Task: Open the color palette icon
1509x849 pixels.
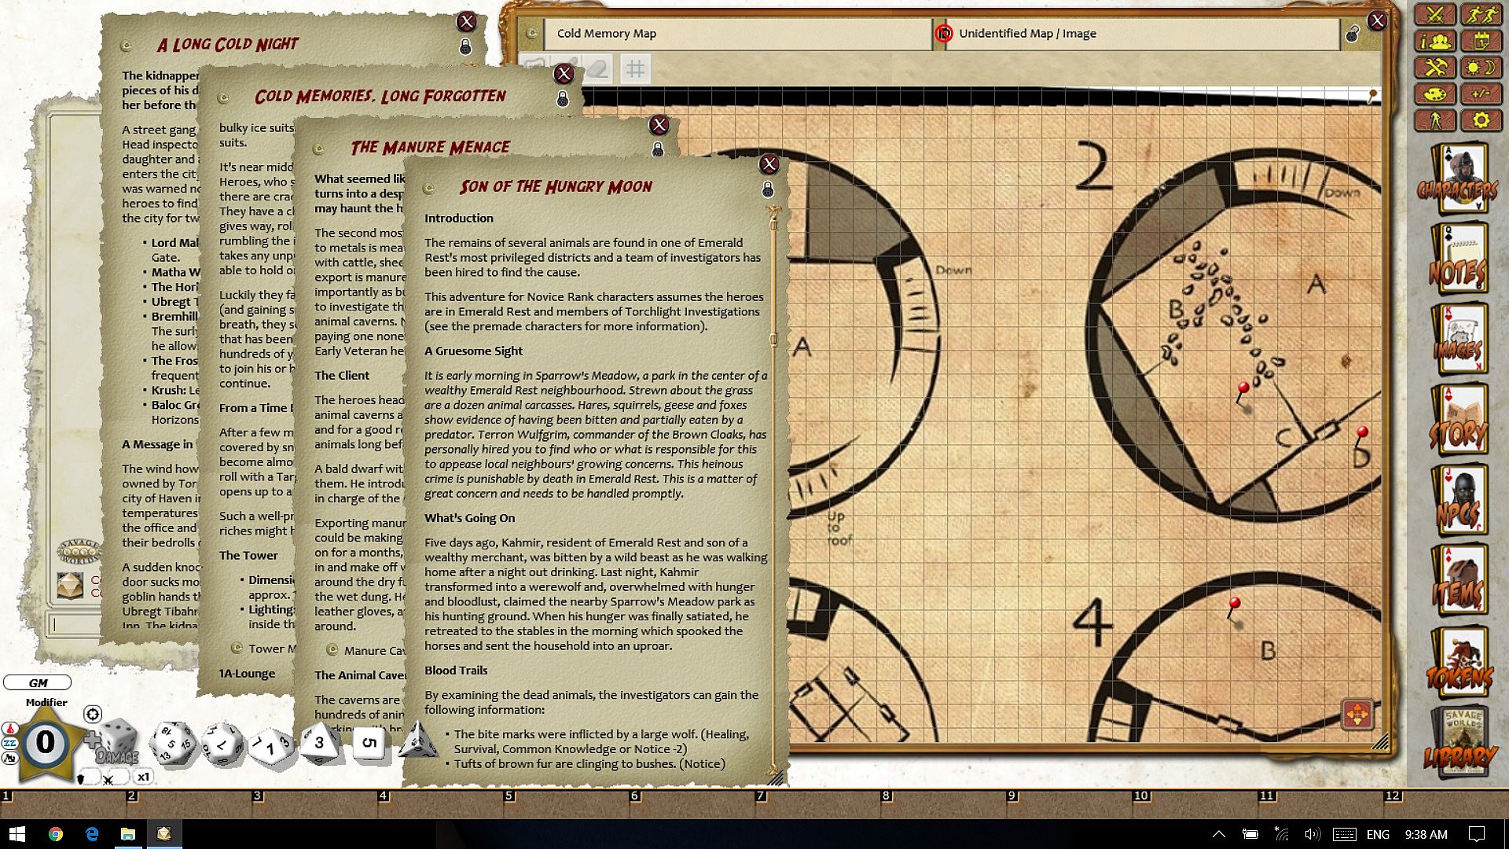Action: tap(1435, 94)
